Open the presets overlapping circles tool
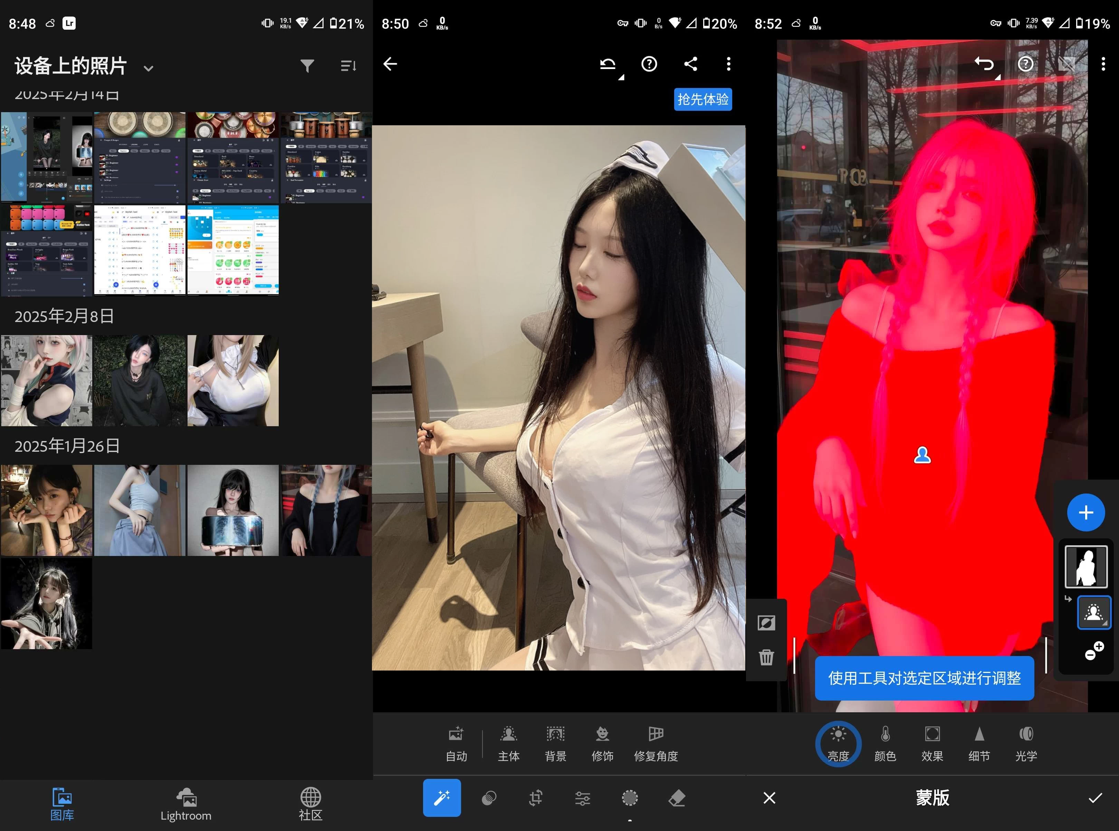The image size is (1119, 831). coord(489,798)
